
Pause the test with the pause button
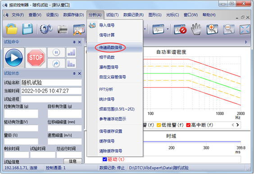tap(56, 52)
